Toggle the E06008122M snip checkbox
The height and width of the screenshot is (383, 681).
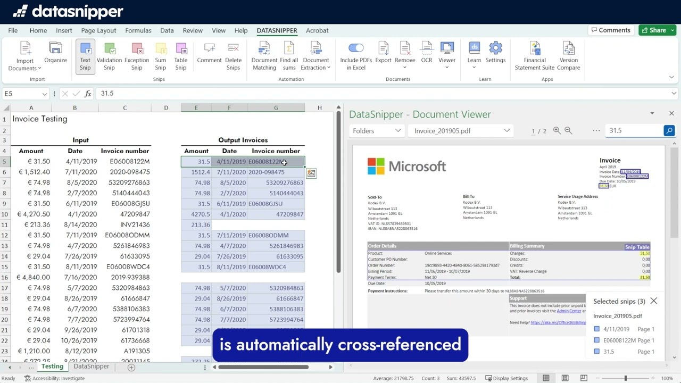pyautogui.click(x=597, y=340)
